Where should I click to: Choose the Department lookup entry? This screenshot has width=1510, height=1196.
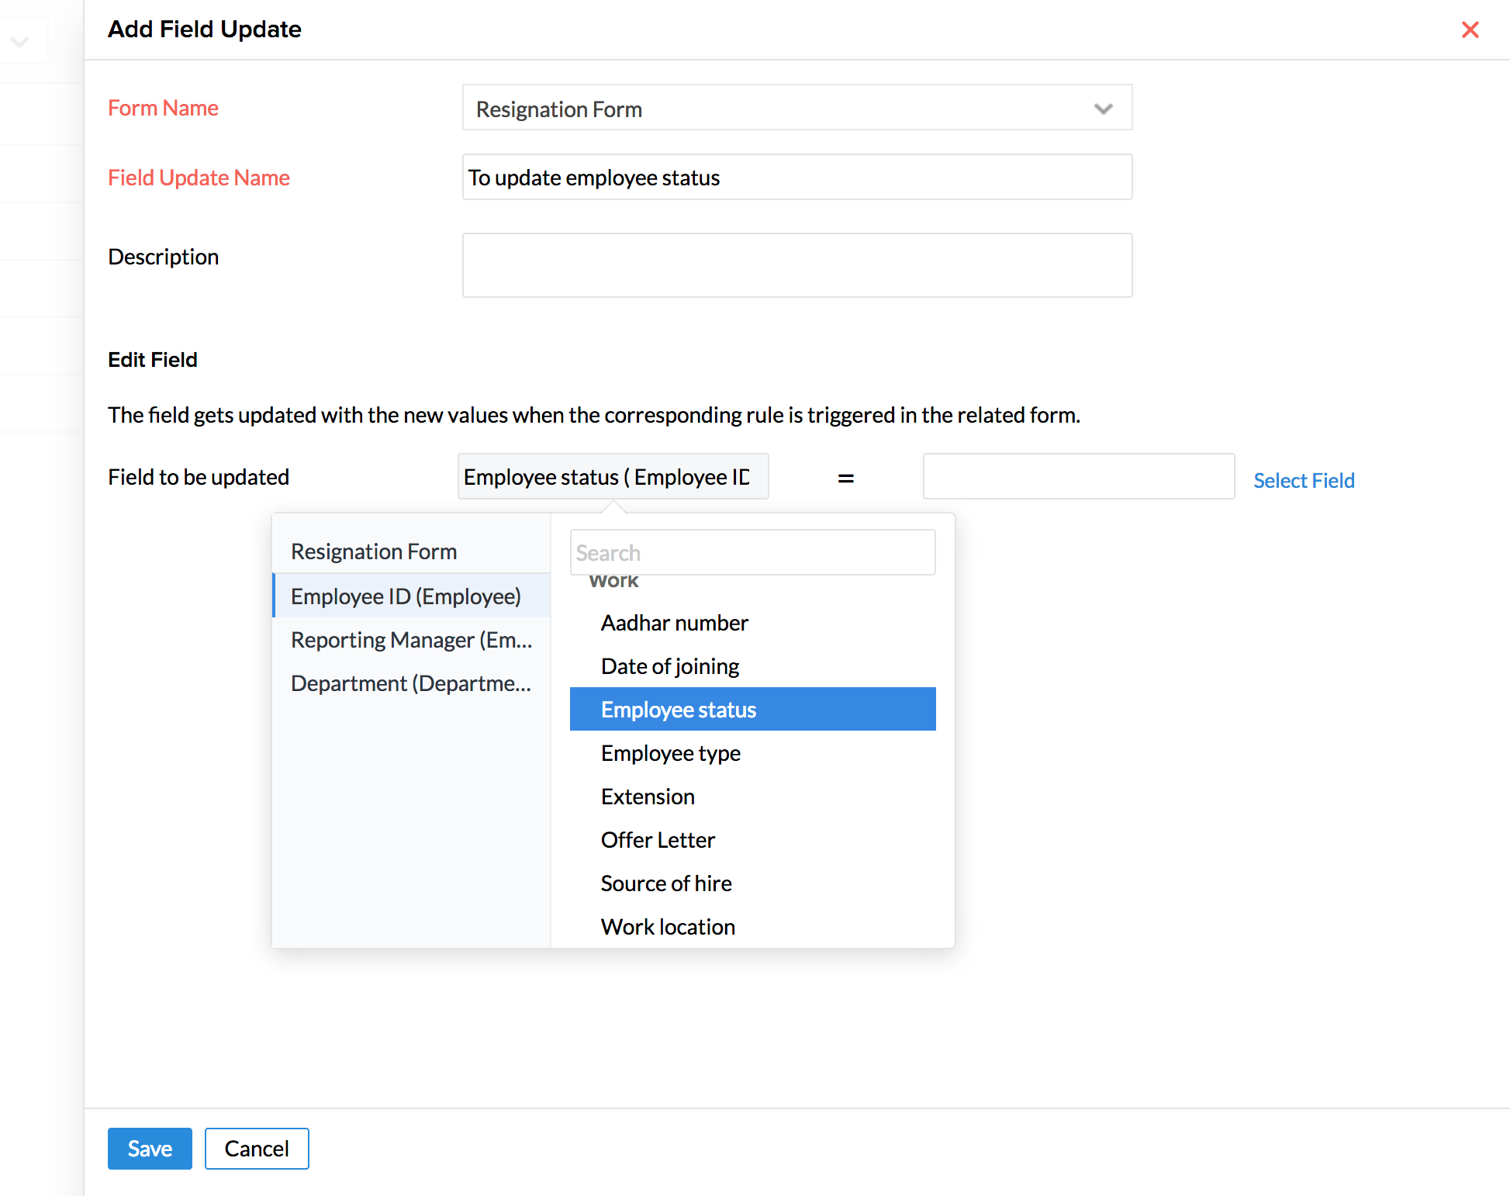[411, 683]
